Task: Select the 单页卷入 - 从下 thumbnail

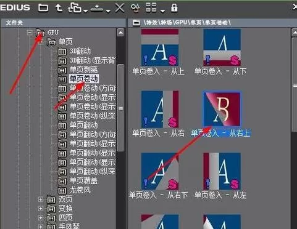Action: coord(222,47)
